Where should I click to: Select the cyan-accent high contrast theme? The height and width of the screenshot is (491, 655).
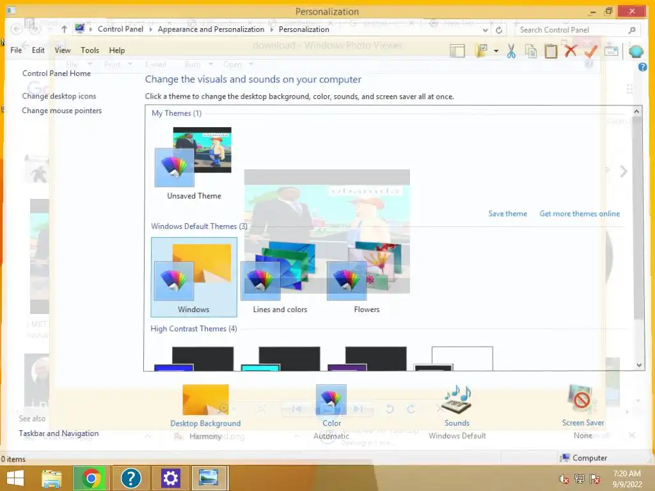pyautogui.click(x=280, y=359)
